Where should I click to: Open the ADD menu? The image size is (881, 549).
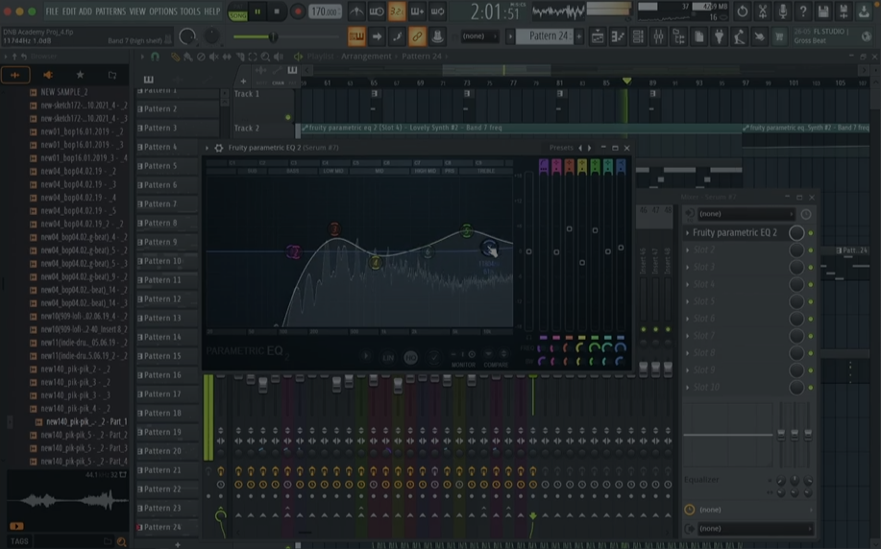pos(85,12)
